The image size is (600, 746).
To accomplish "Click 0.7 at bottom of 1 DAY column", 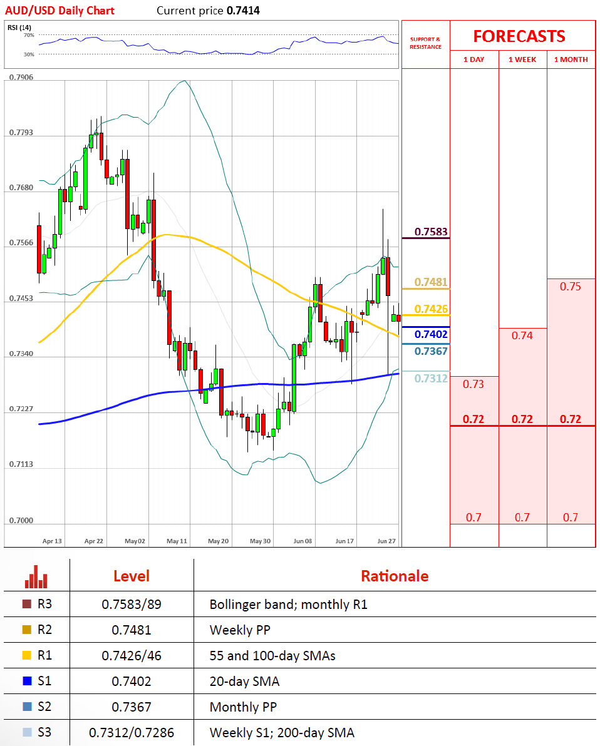I will pyautogui.click(x=474, y=517).
